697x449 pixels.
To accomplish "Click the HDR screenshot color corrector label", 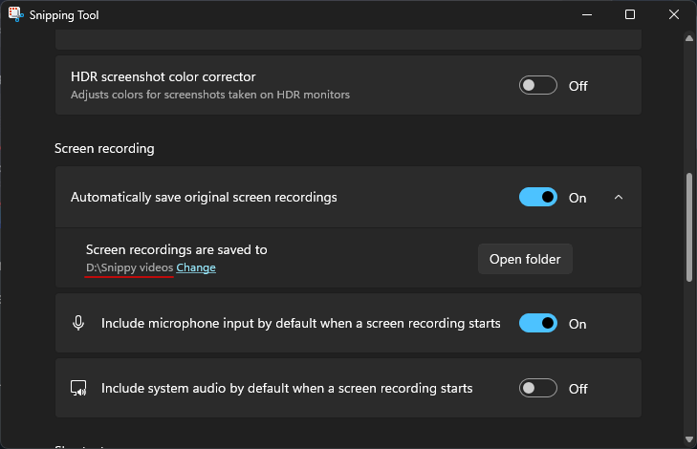I will pos(163,76).
